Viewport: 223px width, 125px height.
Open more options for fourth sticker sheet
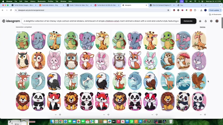tap(201, 115)
